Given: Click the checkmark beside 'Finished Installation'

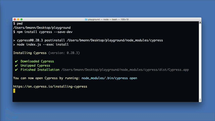Looking at the screenshot, I should [x=16, y=70].
